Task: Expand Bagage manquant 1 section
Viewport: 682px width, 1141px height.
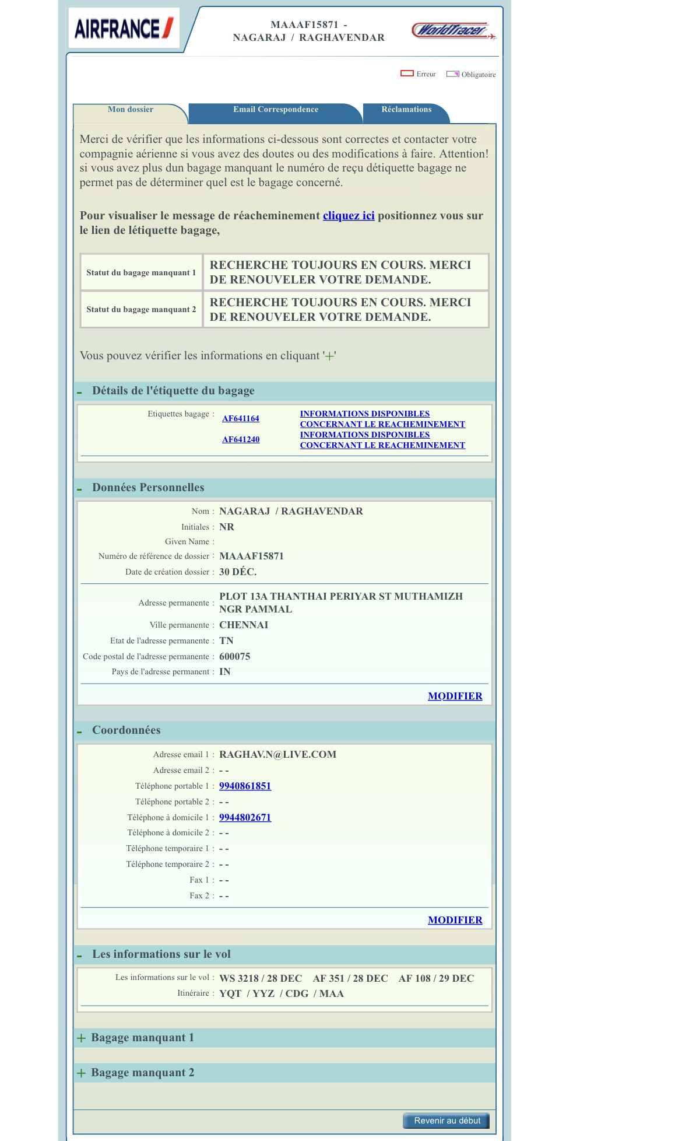Action: point(81,1038)
